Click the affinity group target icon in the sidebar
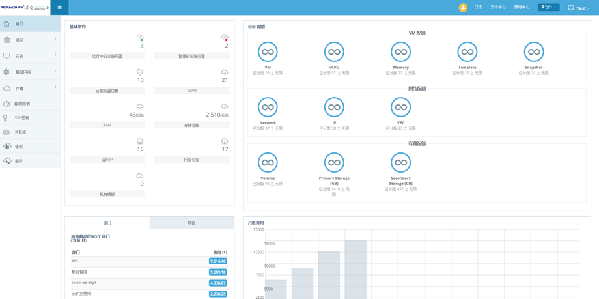Screen dimensions: 599x299 tap(7, 132)
